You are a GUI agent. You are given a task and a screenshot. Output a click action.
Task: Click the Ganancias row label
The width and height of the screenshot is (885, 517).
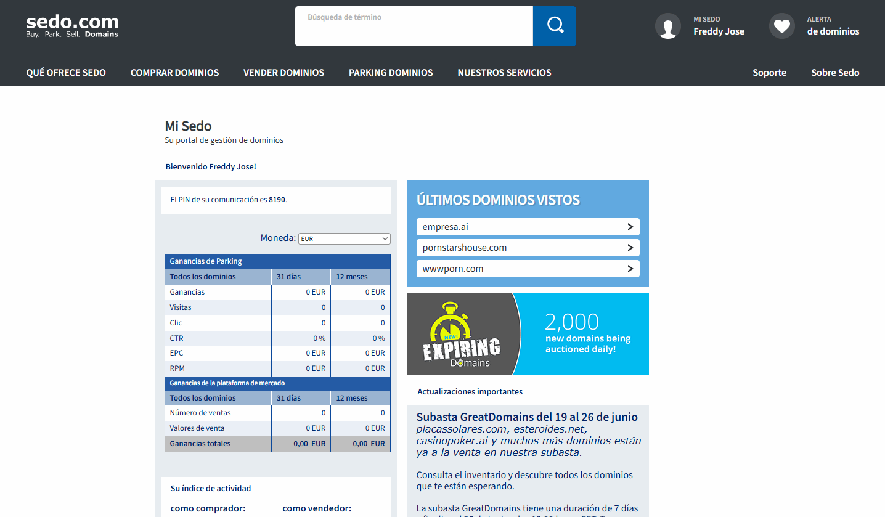(187, 292)
